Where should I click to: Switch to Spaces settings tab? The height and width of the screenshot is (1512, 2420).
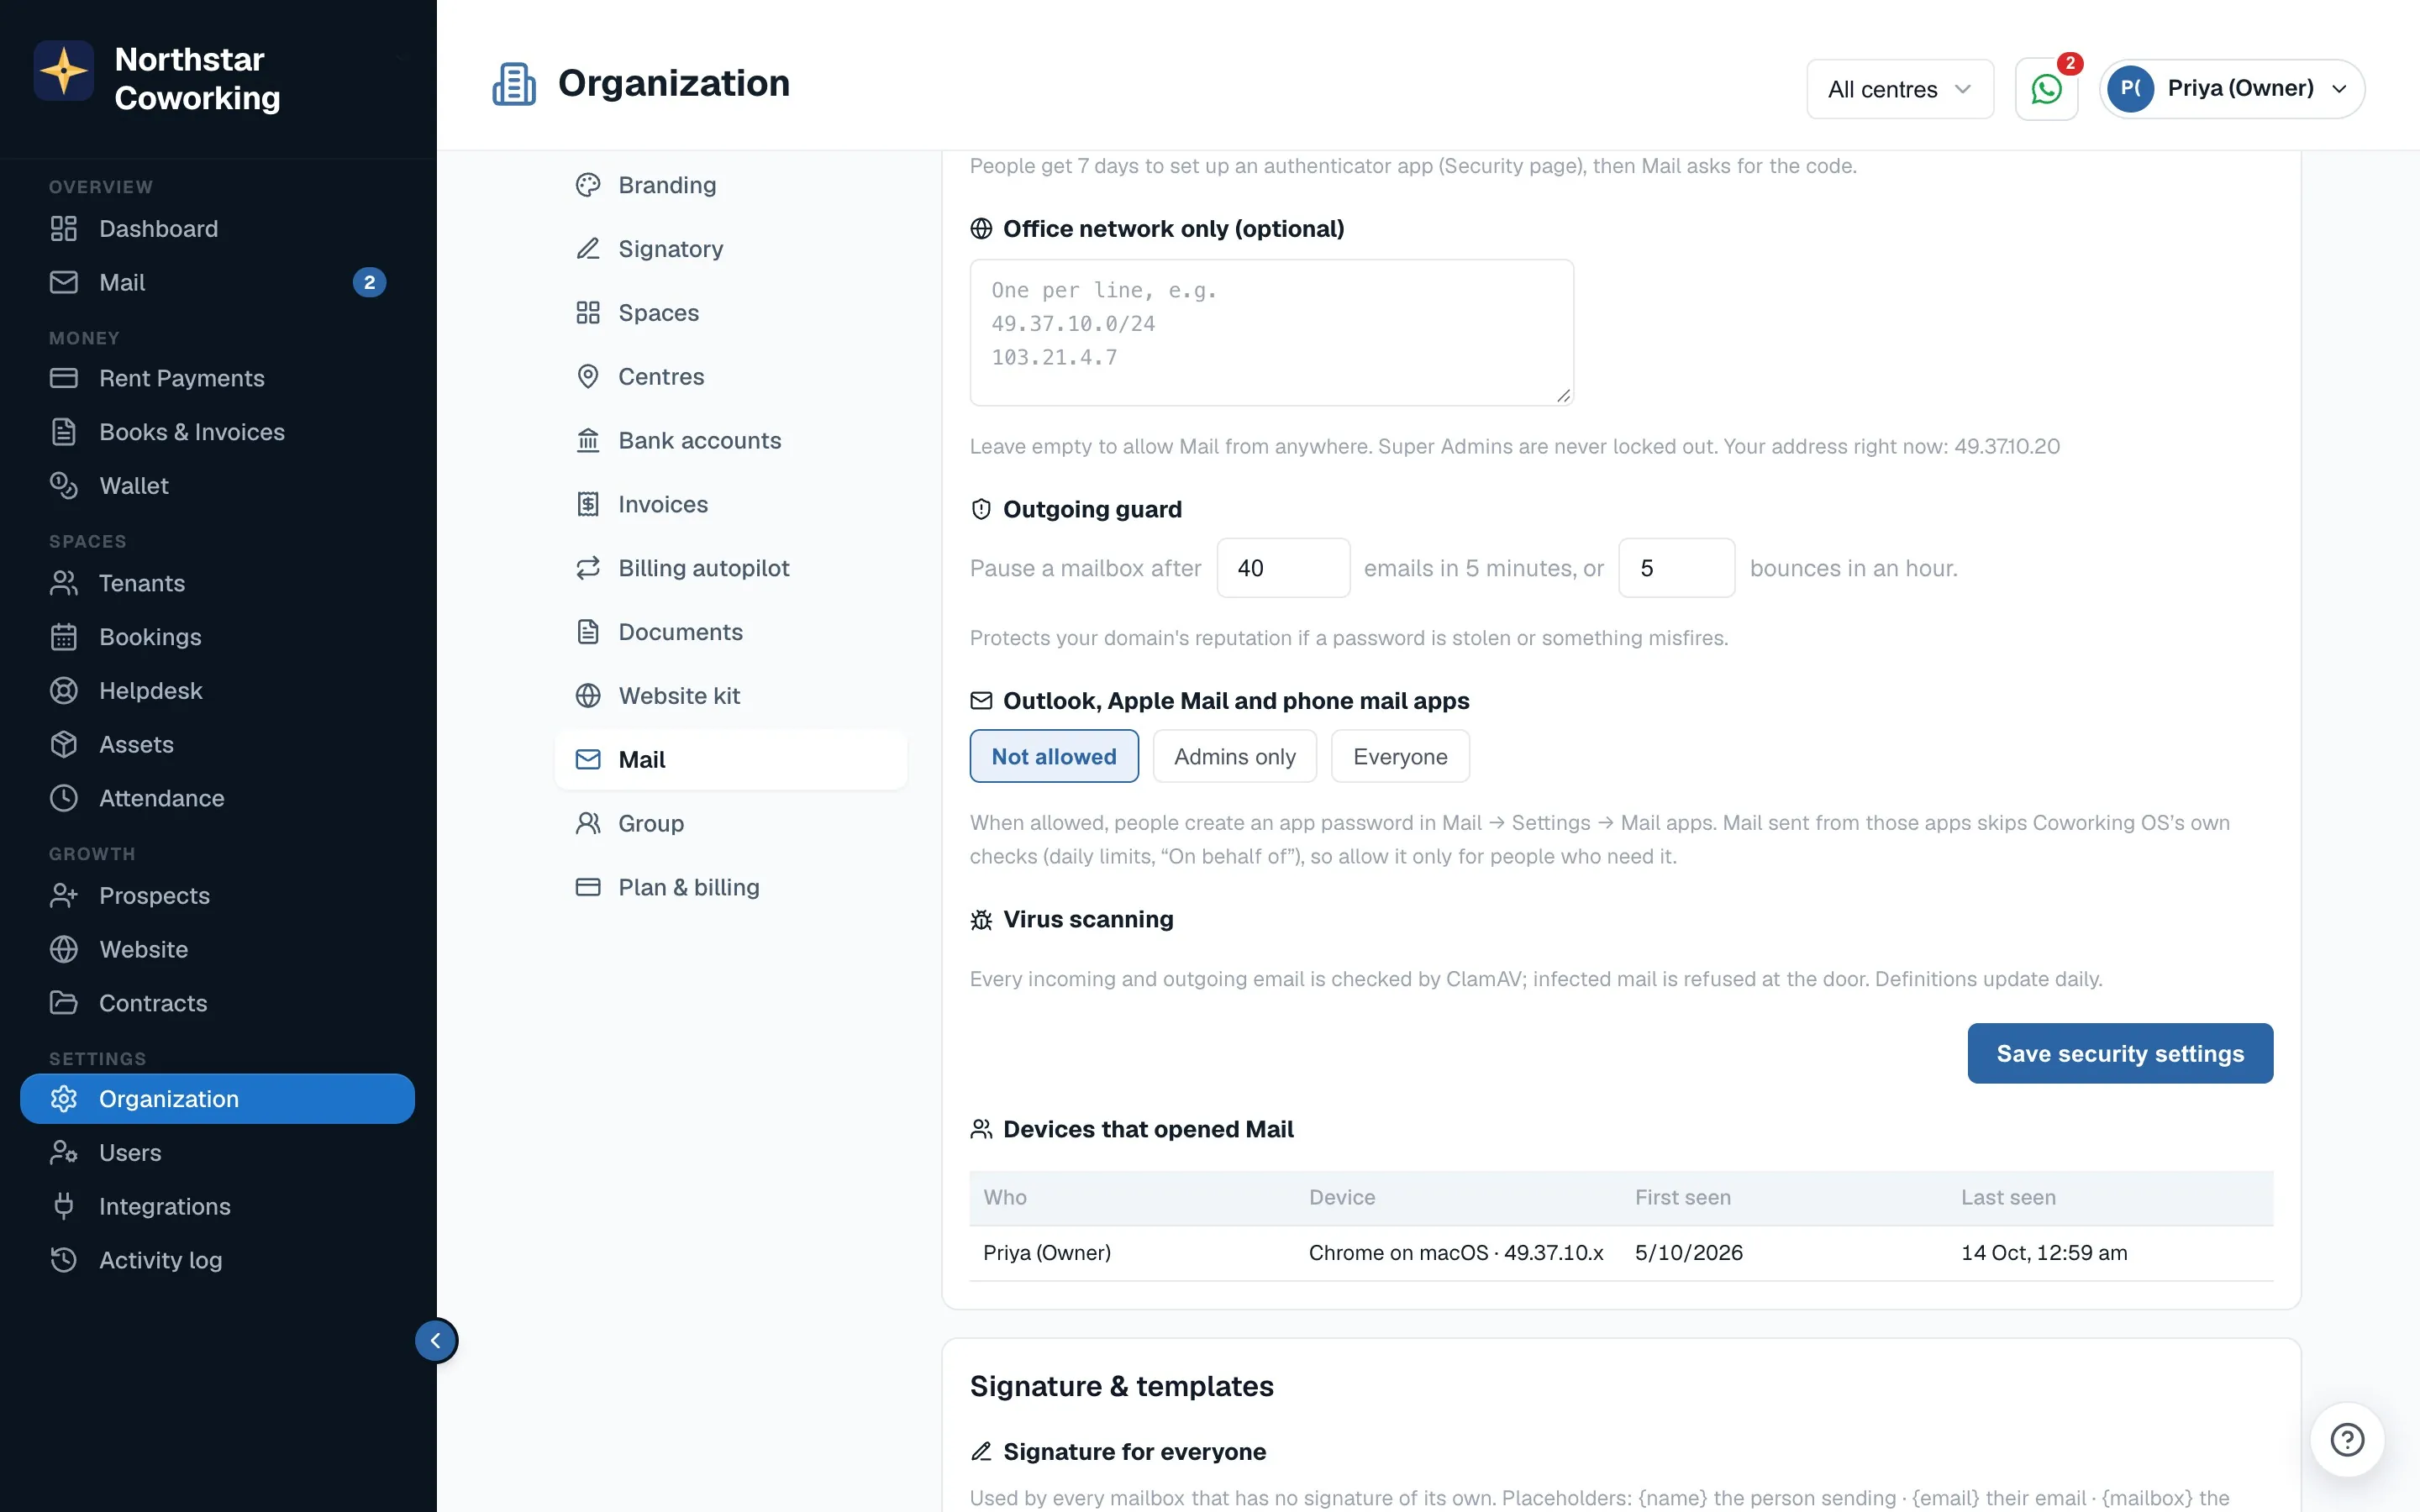[731, 313]
